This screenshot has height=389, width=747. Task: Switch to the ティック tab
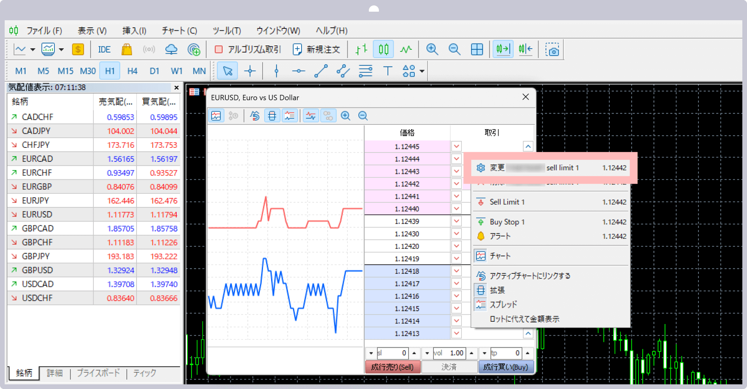coord(144,373)
